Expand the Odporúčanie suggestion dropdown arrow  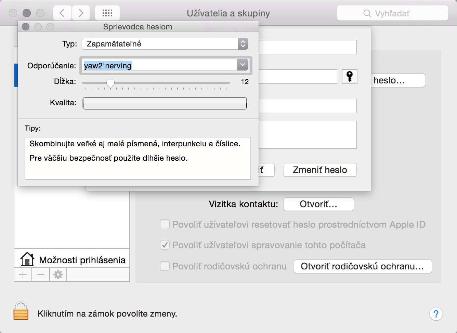tap(243, 65)
